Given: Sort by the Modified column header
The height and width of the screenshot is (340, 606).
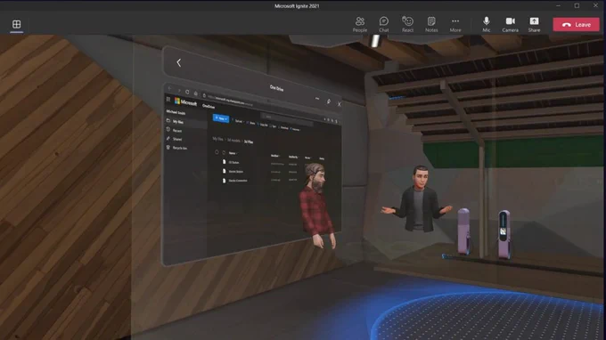Looking at the screenshot, I should (x=275, y=156).
